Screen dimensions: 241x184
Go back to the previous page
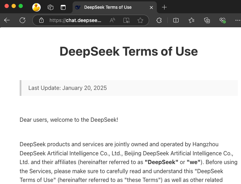[x=7, y=20]
